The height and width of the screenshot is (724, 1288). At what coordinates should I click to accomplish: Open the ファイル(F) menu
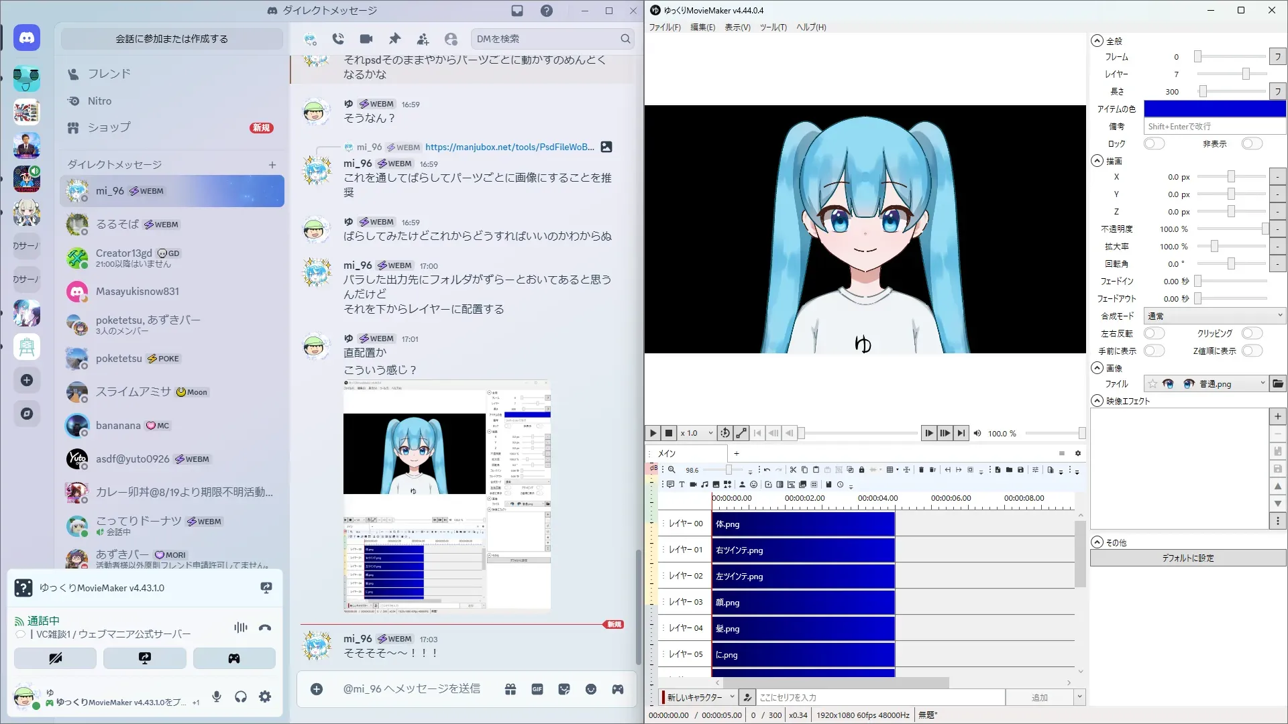664,27
